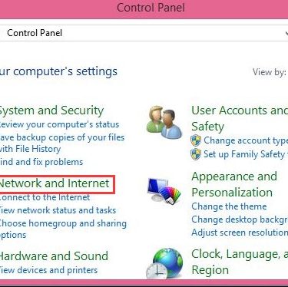Open System and Security category
The image size is (288, 287).
click(x=51, y=111)
